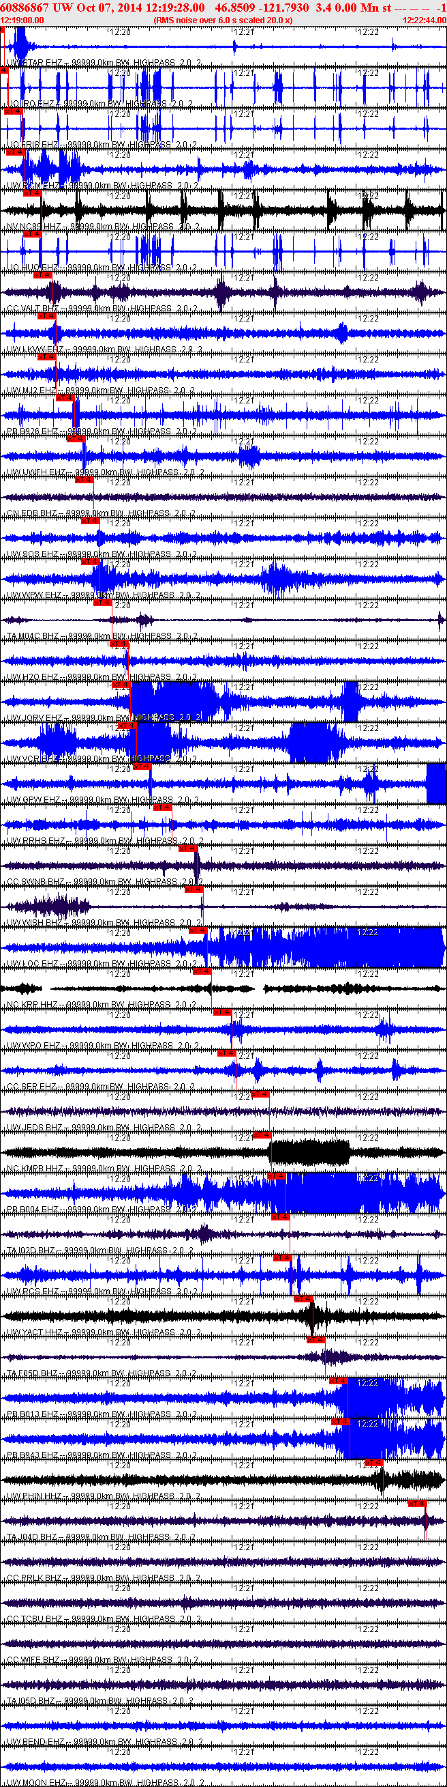Select the UW RCM EHZ station label
Image resolution: width=447 pixels, height=1787 pixels.
point(103,186)
